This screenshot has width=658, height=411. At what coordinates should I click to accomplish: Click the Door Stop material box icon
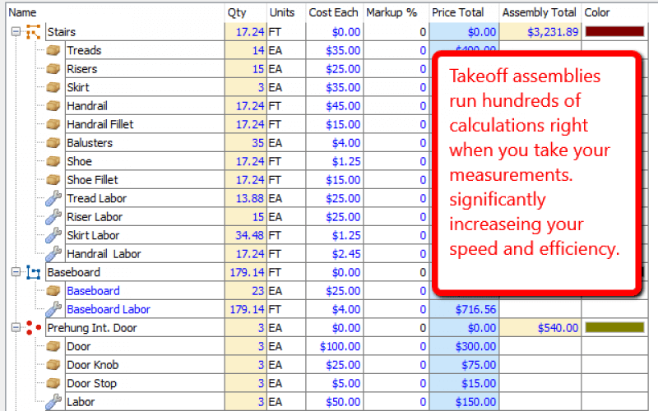coord(53,383)
